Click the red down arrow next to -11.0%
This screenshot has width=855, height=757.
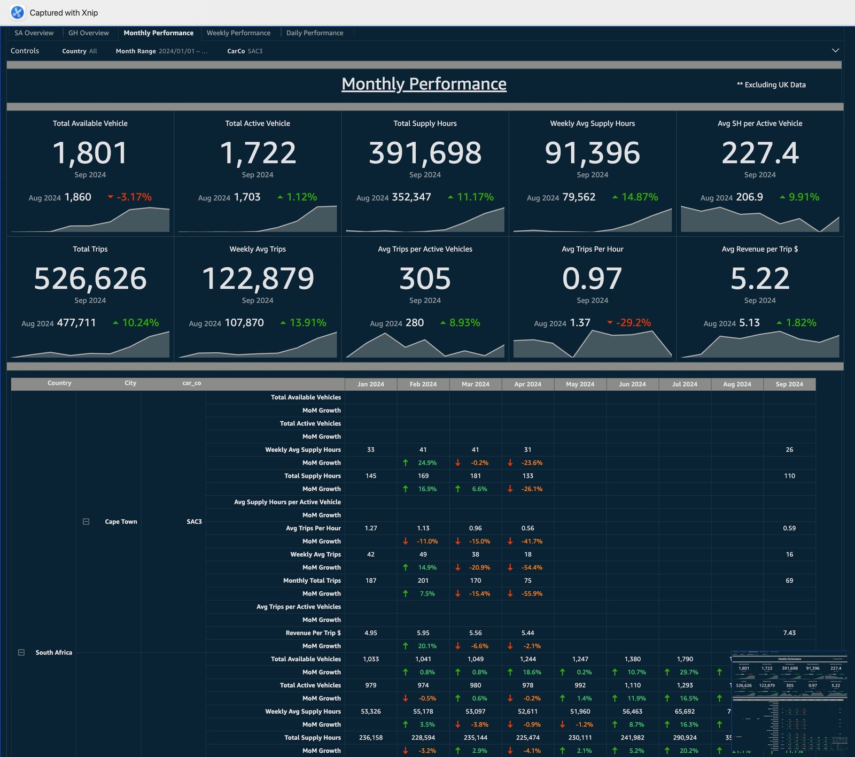point(406,542)
